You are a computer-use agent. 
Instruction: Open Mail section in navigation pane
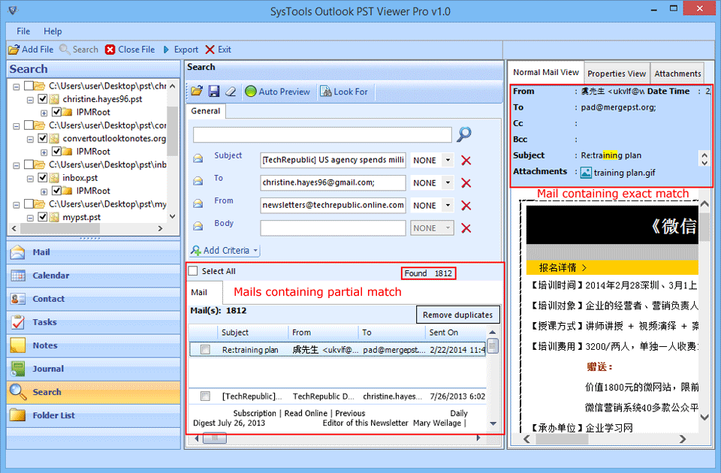tap(94, 252)
